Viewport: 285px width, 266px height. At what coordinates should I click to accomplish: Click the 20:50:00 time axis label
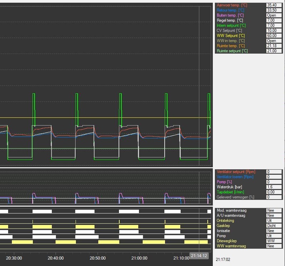(x=98, y=258)
